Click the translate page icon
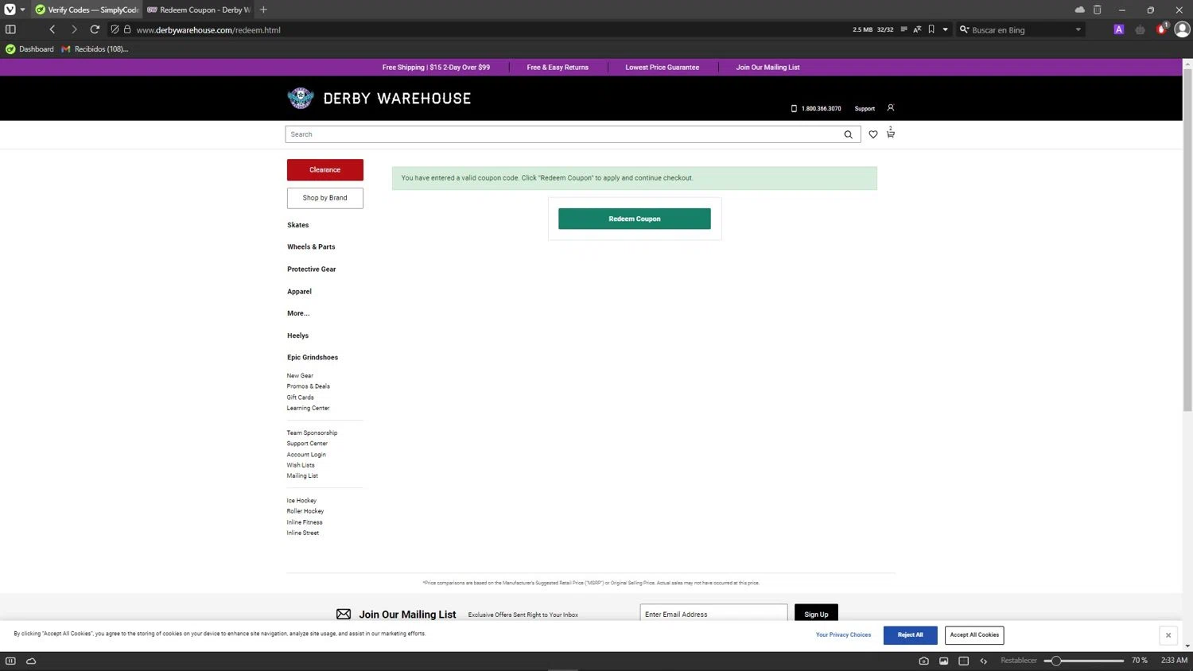This screenshot has height=671, width=1193. 917,29
